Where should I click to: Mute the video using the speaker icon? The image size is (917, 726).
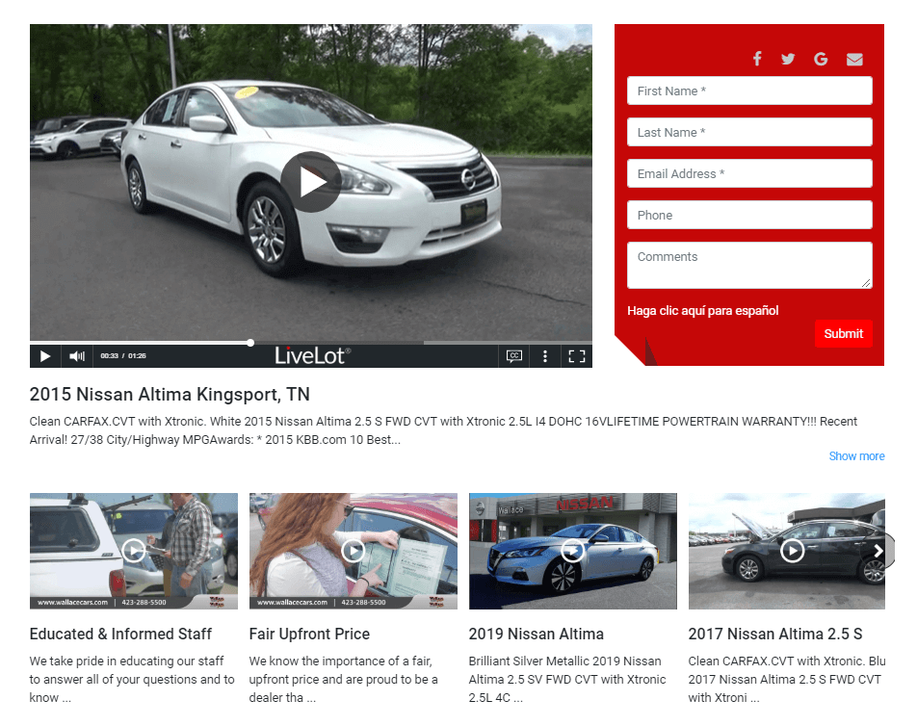[x=77, y=356]
